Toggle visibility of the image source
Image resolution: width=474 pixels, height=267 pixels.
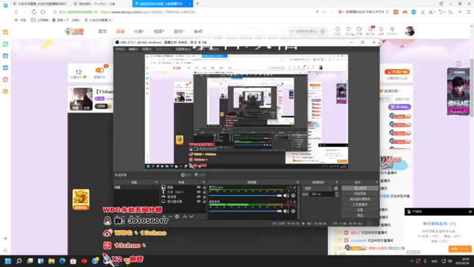tap(198, 187)
